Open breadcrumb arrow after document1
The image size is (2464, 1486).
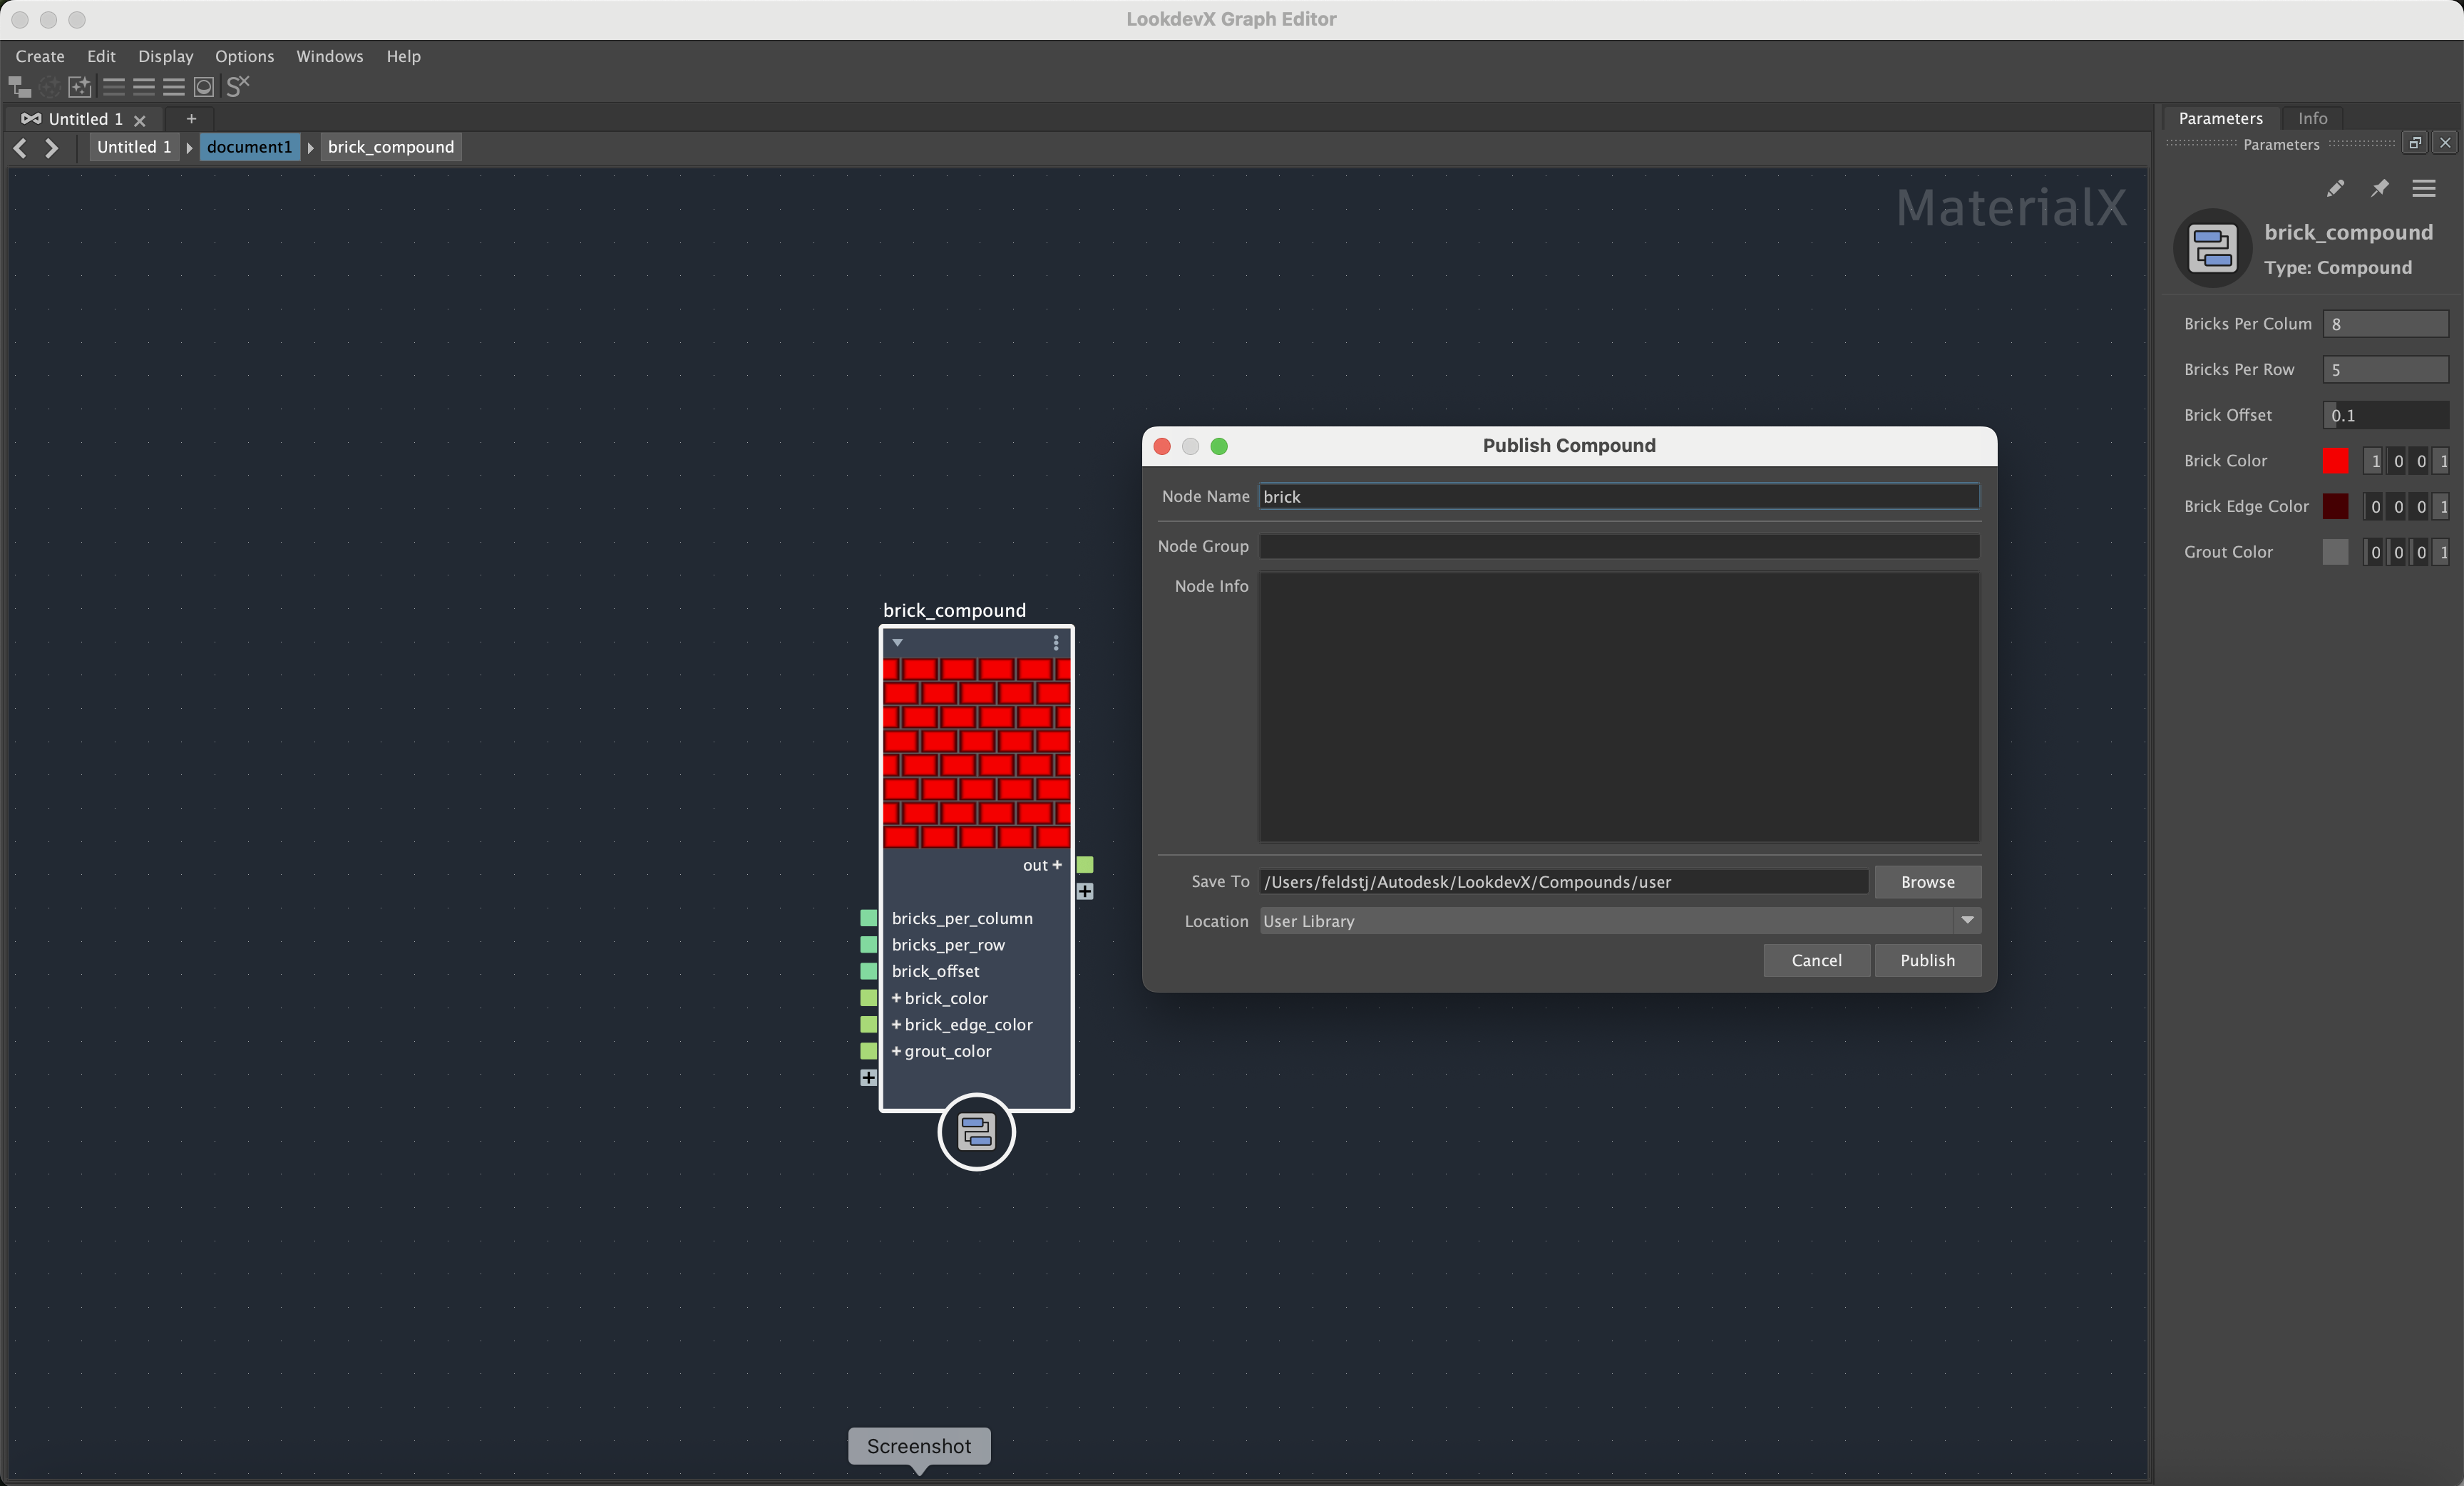310,148
